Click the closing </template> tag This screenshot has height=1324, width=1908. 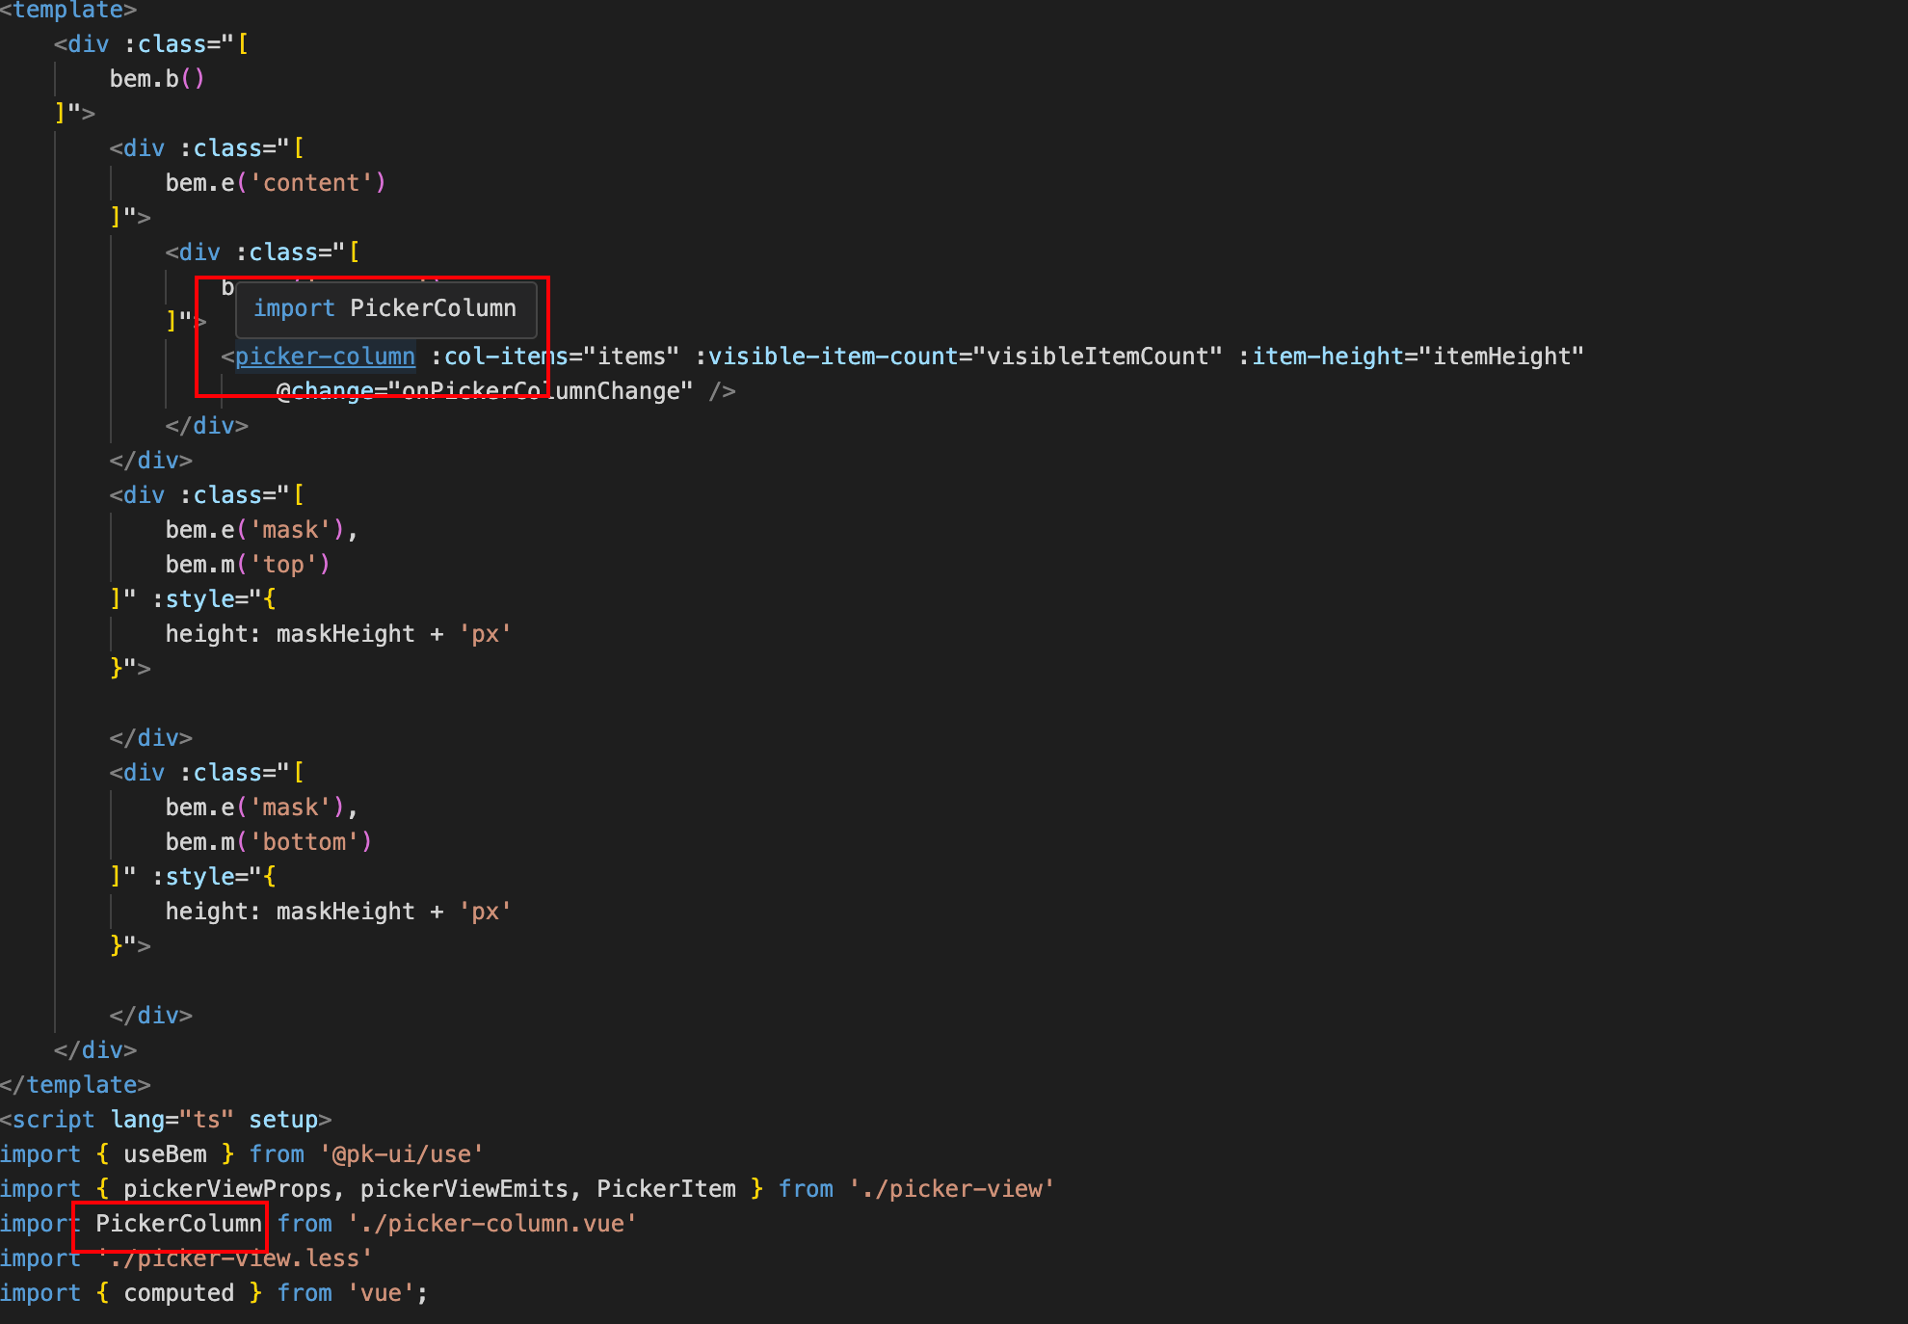(x=75, y=1085)
